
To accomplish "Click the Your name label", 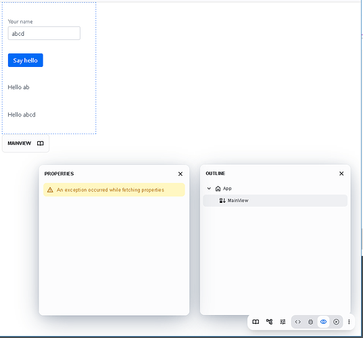I will (20, 22).
